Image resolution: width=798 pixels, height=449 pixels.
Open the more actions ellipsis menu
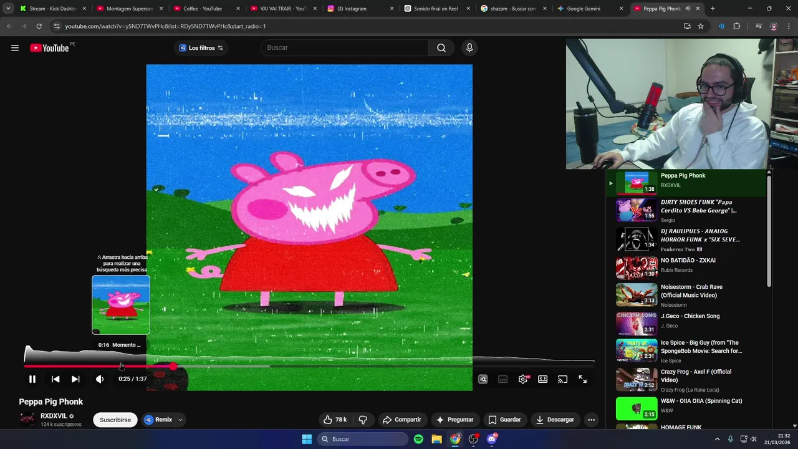tap(591, 420)
